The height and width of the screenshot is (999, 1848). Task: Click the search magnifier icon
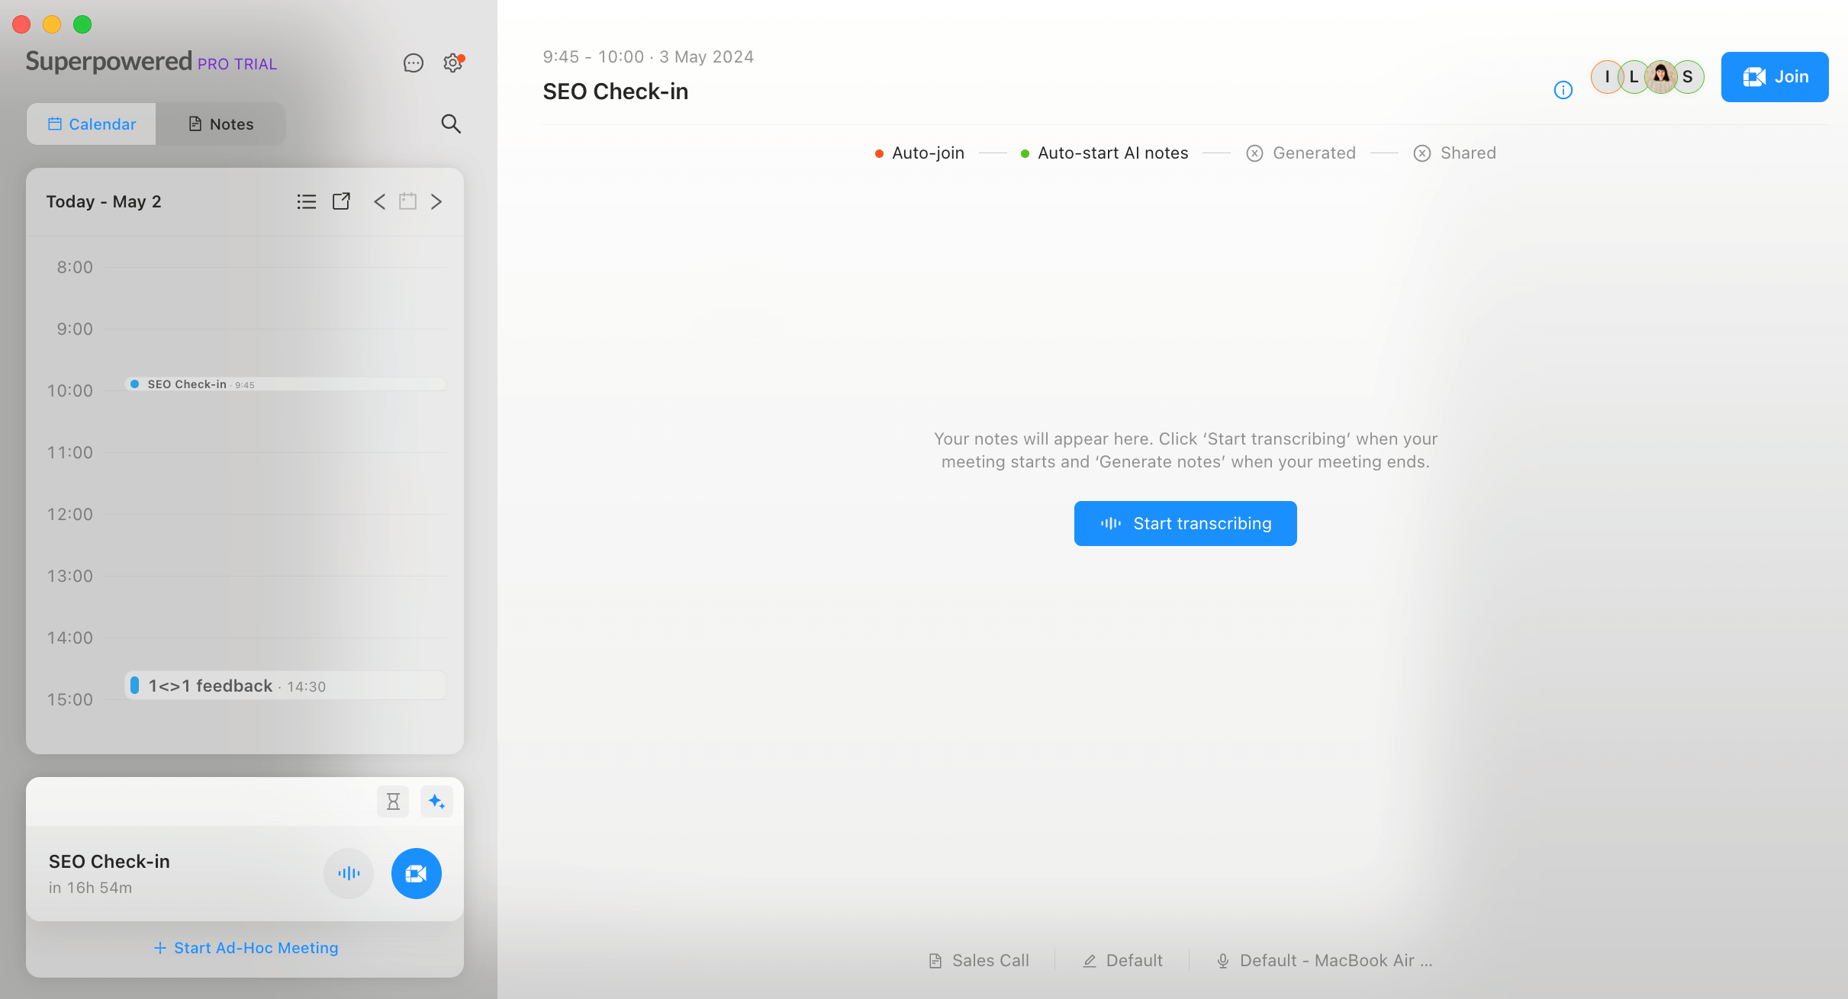click(x=451, y=124)
